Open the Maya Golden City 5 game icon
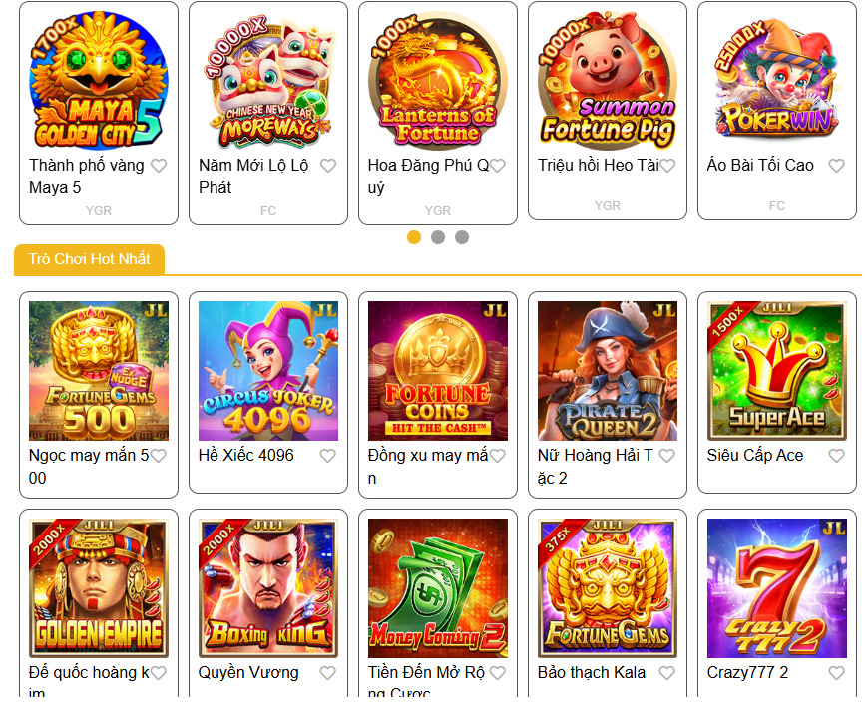Image resolution: width=865 pixels, height=713 pixels. pos(98,80)
